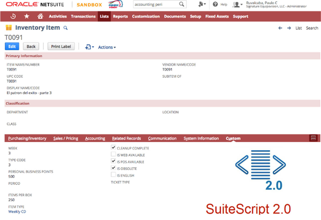
Task: Click the Inventory Item quick search magnifier
Action: point(66,28)
